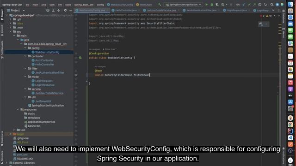Click the Rollback undo icon
Screen dimensions: 296x166
click(265, 5)
